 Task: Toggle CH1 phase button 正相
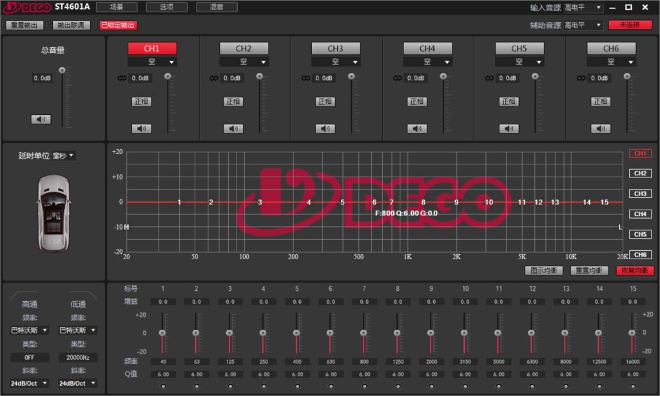click(141, 101)
